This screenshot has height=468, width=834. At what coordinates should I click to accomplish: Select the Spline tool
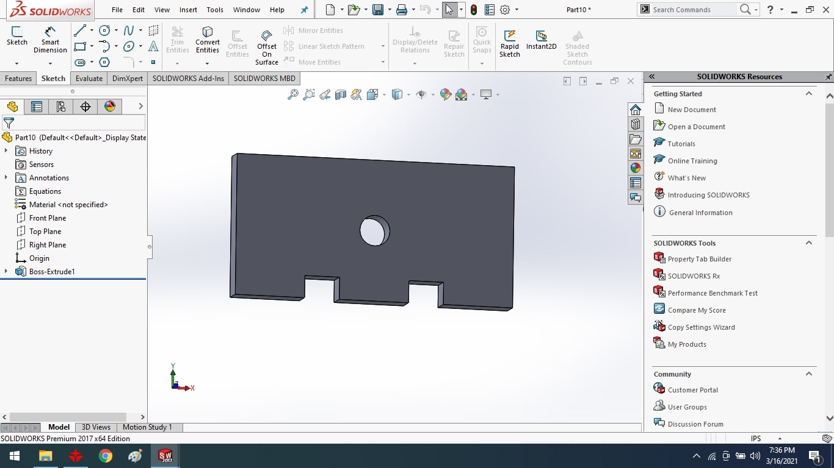(x=129, y=30)
